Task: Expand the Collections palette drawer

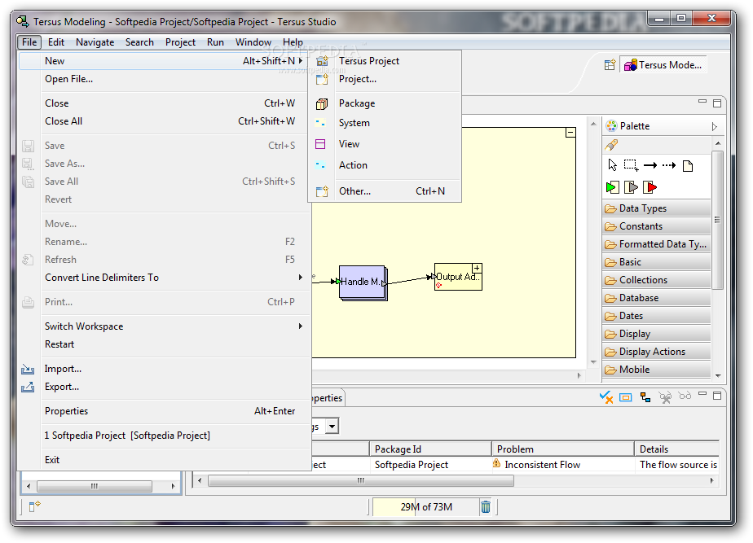Action: pos(656,280)
